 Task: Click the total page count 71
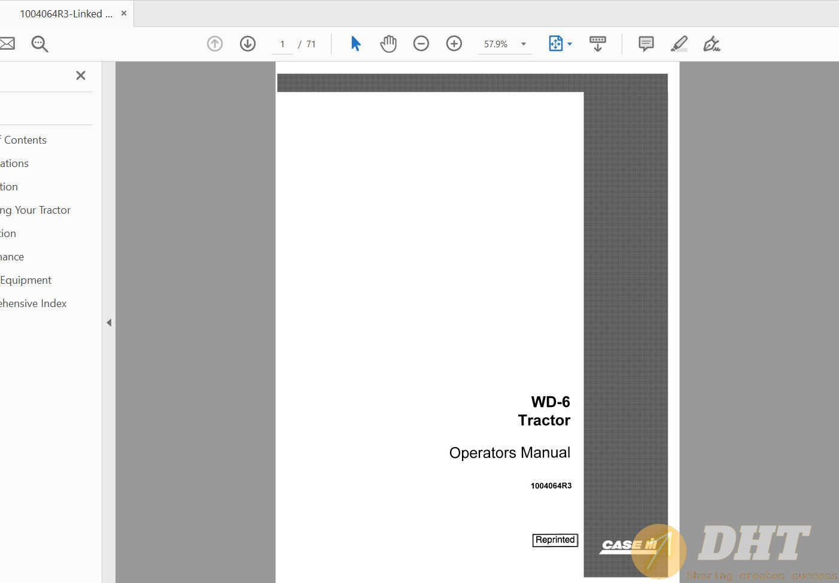pos(311,44)
